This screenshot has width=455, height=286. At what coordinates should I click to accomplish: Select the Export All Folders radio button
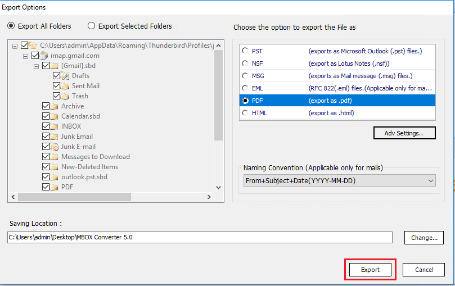(11, 26)
